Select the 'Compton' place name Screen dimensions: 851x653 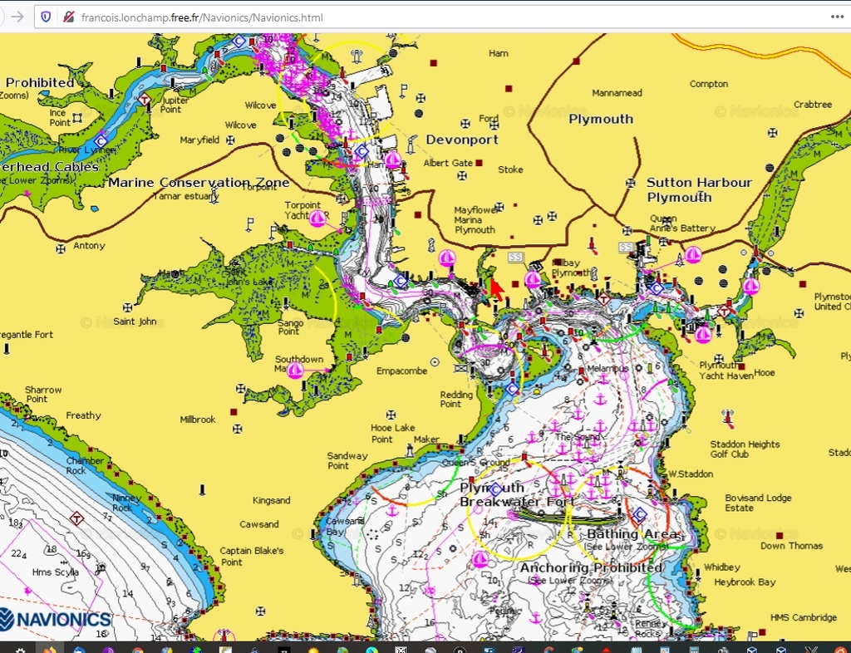[x=709, y=84]
